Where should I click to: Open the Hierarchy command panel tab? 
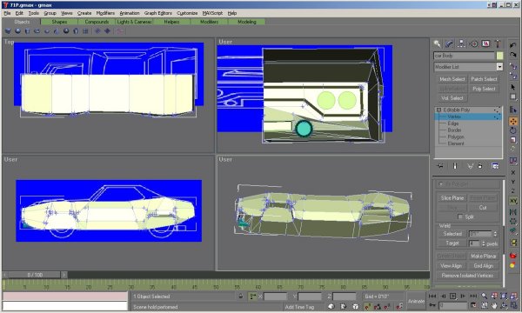[x=461, y=43]
